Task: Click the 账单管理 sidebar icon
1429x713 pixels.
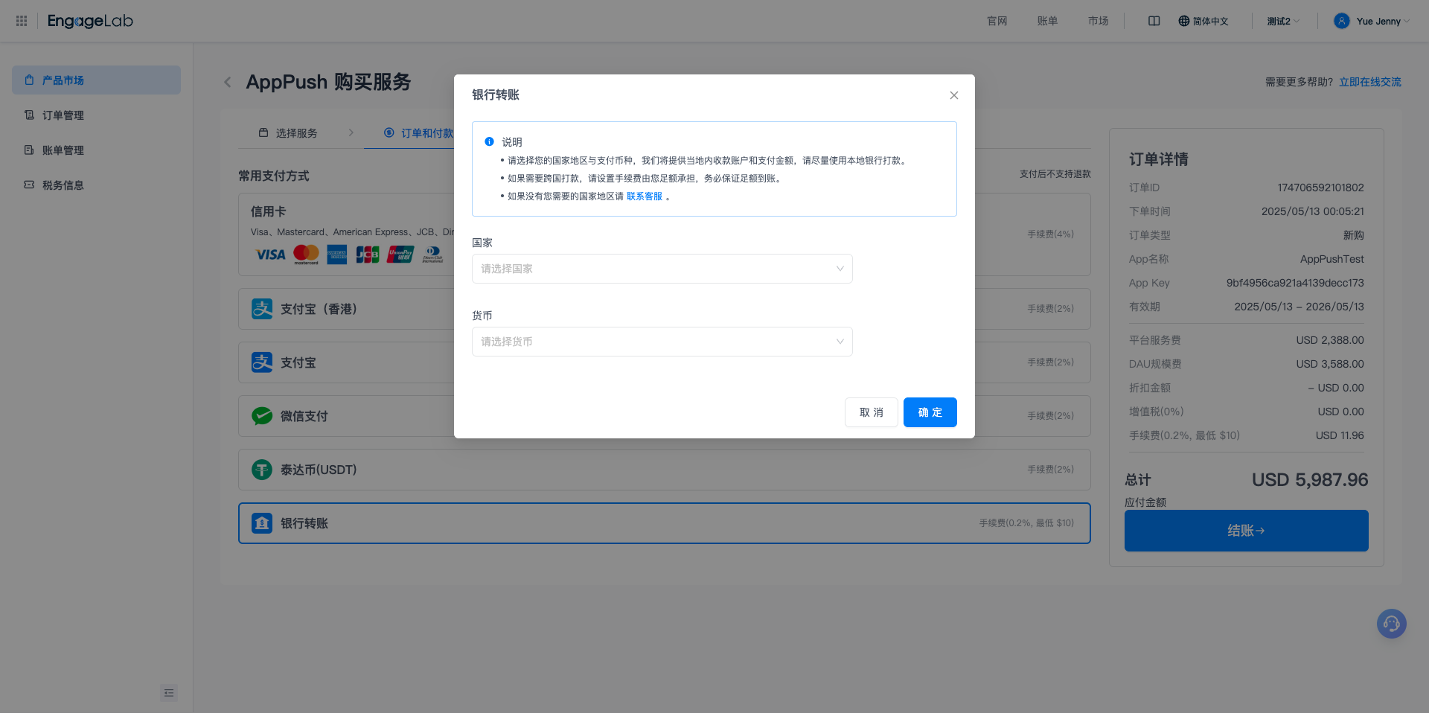Action: pyautogui.click(x=29, y=150)
